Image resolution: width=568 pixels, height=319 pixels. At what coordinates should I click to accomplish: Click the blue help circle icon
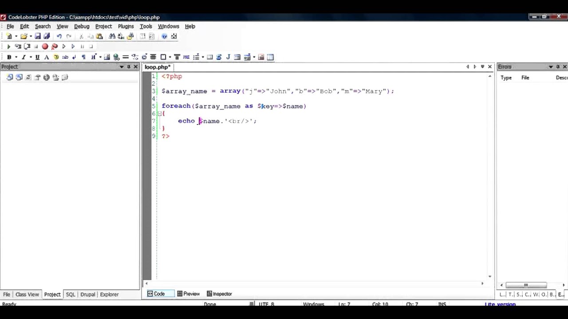click(164, 36)
